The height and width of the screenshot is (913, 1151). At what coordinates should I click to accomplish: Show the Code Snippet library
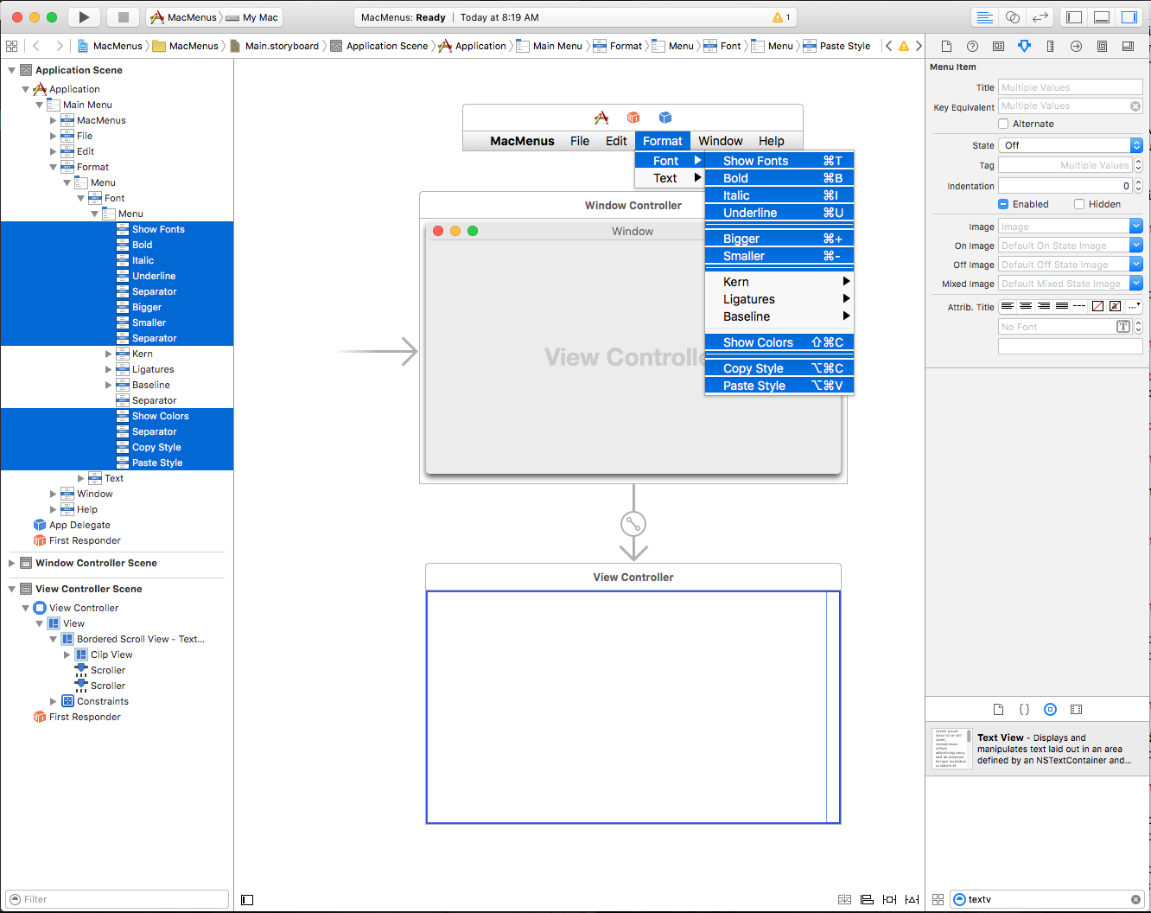tap(1024, 710)
